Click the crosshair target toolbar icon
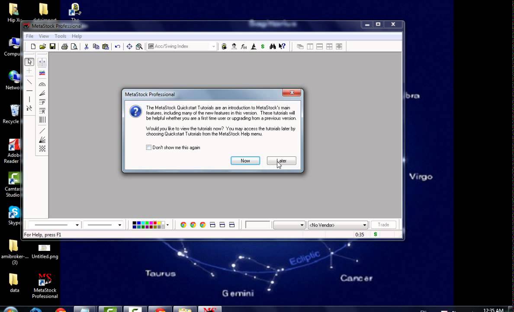The width and height of the screenshot is (514, 312). click(x=129, y=47)
